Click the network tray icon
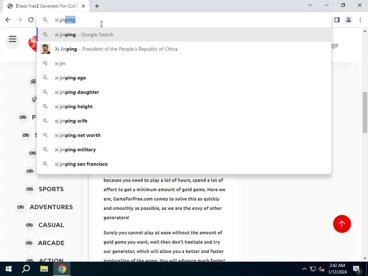Screen dimensions: 368x276 tap(313, 269)
